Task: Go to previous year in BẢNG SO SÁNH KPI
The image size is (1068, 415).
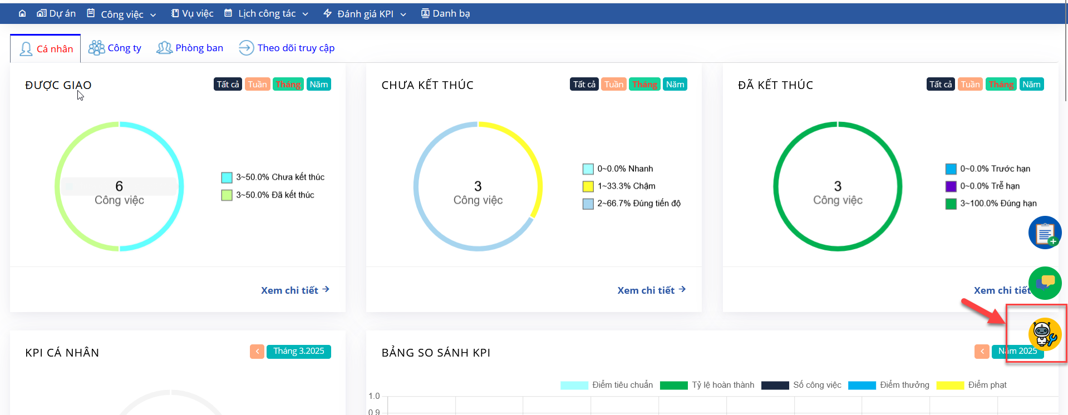Action: pos(982,352)
